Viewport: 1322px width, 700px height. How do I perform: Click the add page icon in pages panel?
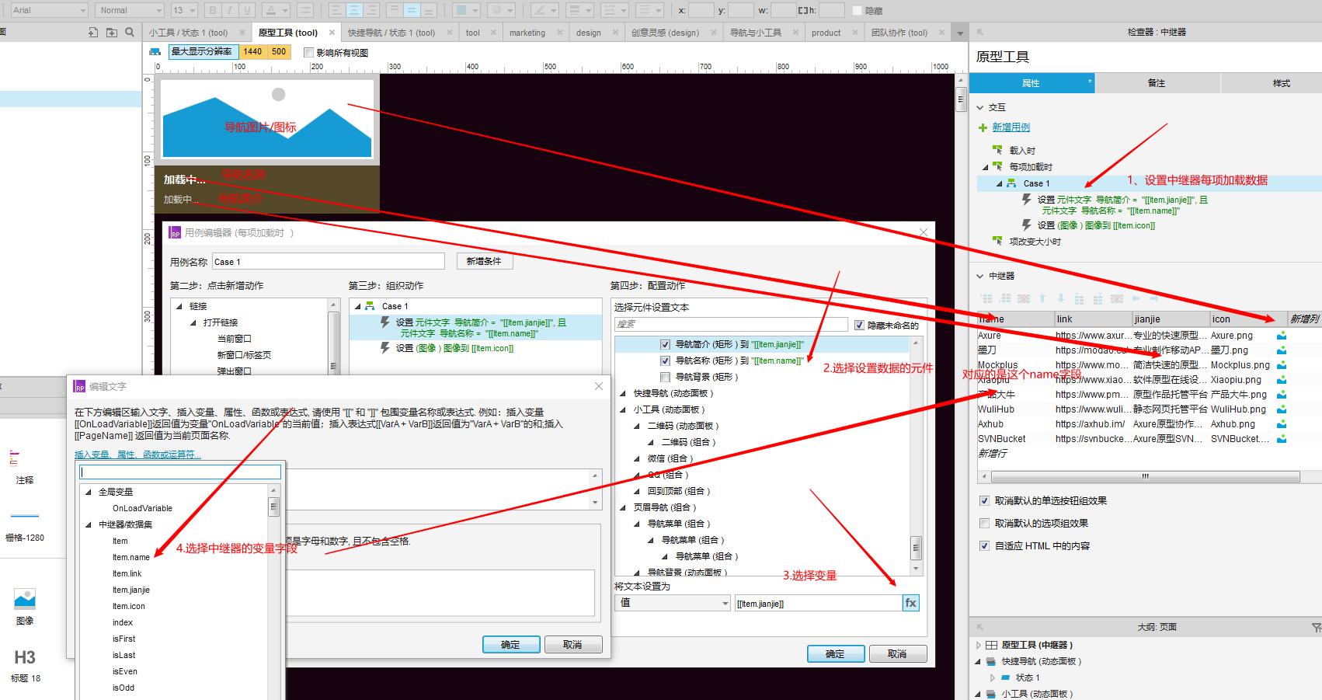pyautogui.click(x=93, y=32)
